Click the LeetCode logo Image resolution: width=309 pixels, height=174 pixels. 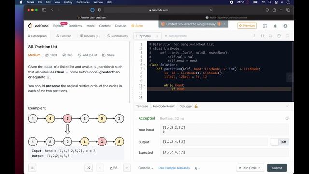click(38, 26)
